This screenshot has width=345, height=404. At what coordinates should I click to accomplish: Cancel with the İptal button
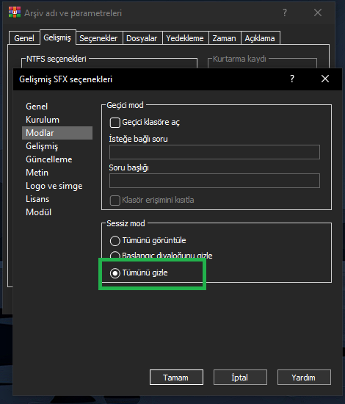pyautogui.click(x=240, y=378)
